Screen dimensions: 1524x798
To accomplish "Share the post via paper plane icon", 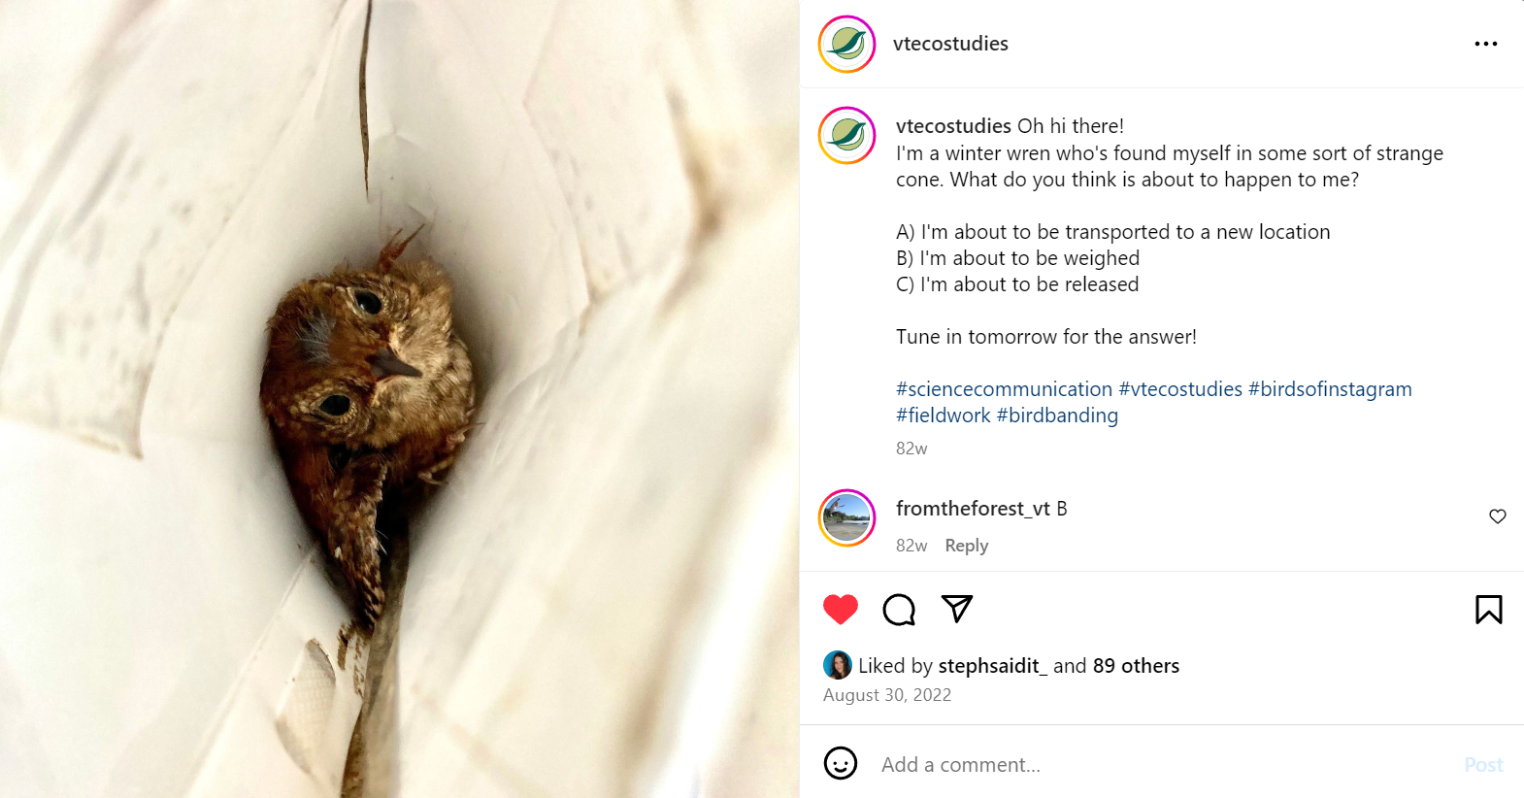I will pos(957,609).
